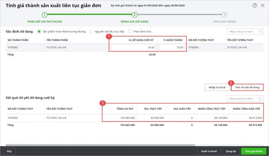Select the Theo định mức radio button

130,32
